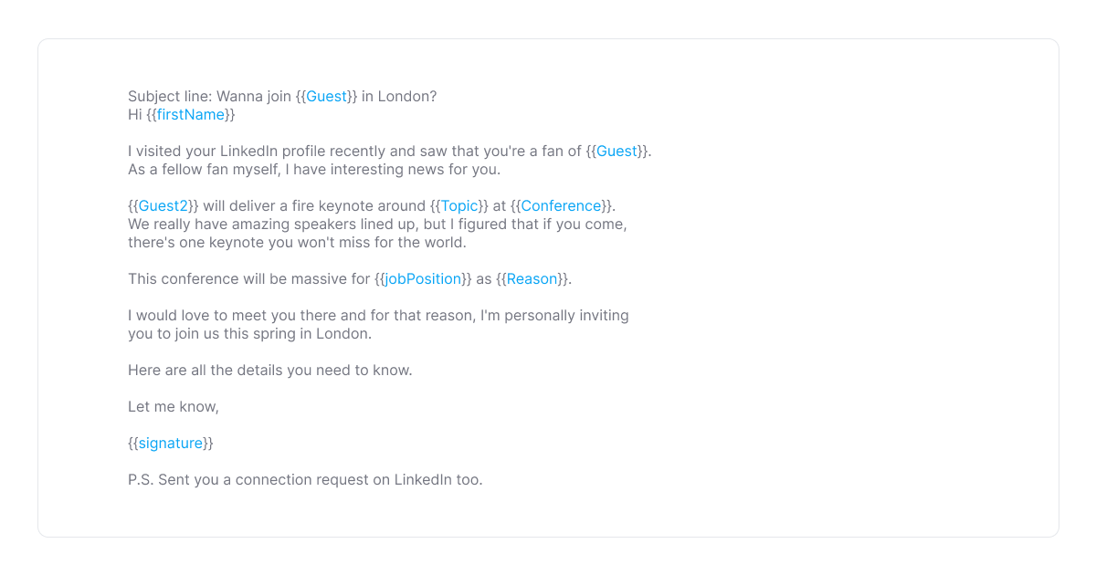Select the Reason variable placeholder
Viewport: 1096px width, 575px height.
tap(532, 279)
